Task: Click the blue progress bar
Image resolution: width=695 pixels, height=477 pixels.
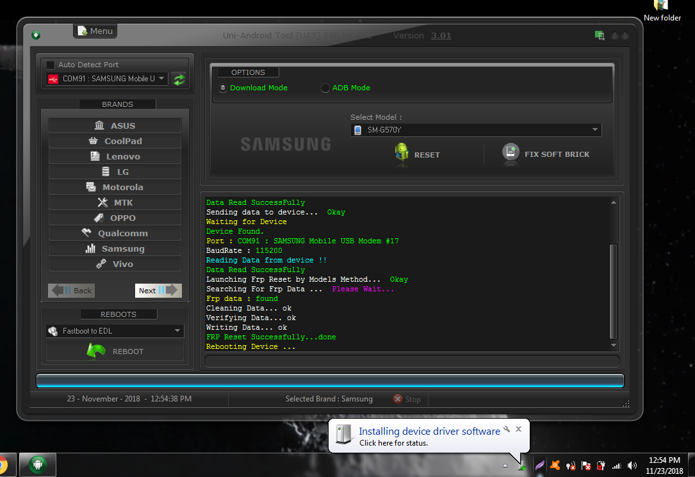Action: coord(331,380)
